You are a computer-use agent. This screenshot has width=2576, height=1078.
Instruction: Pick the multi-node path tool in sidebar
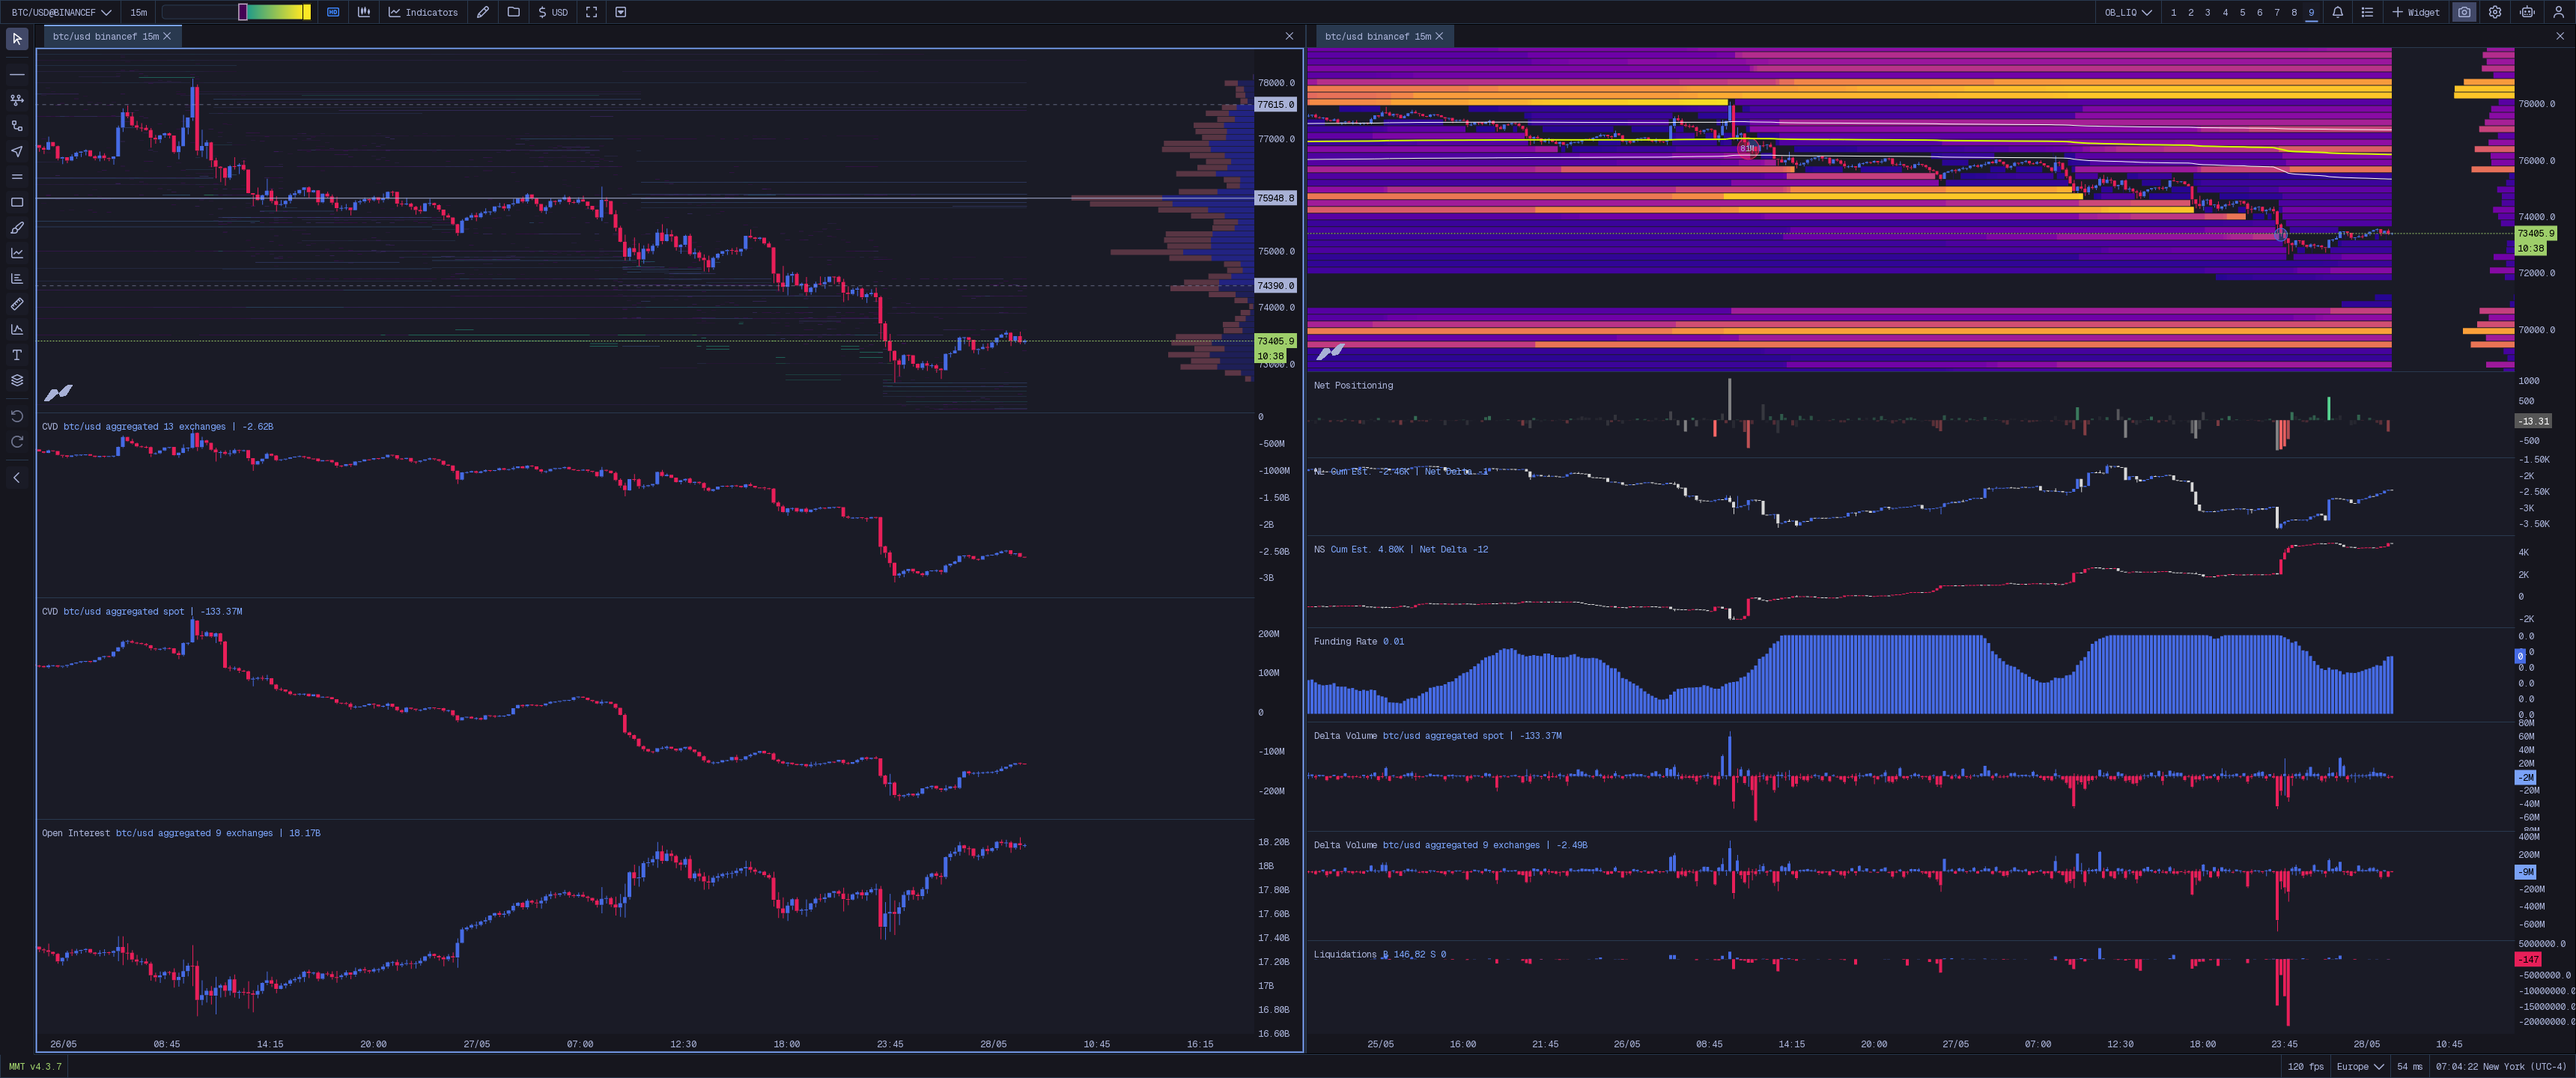click(17, 100)
